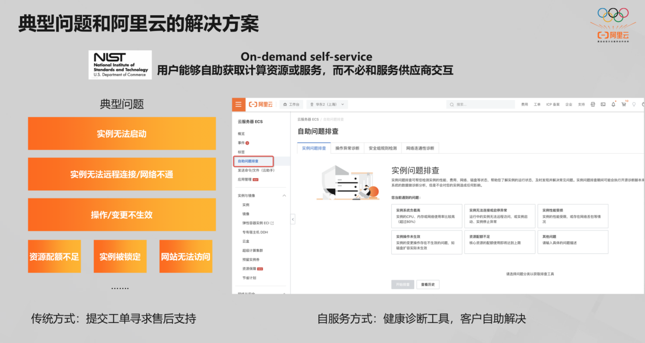Open 节省计划 sidebar item
The height and width of the screenshot is (343, 645).
[x=249, y=278]
